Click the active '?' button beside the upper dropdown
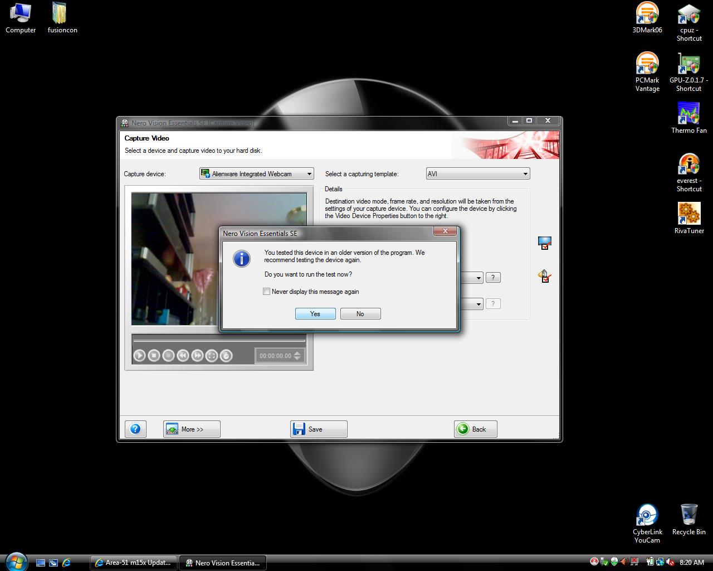This screenshot has width=713, height=571. click(493, 277)
